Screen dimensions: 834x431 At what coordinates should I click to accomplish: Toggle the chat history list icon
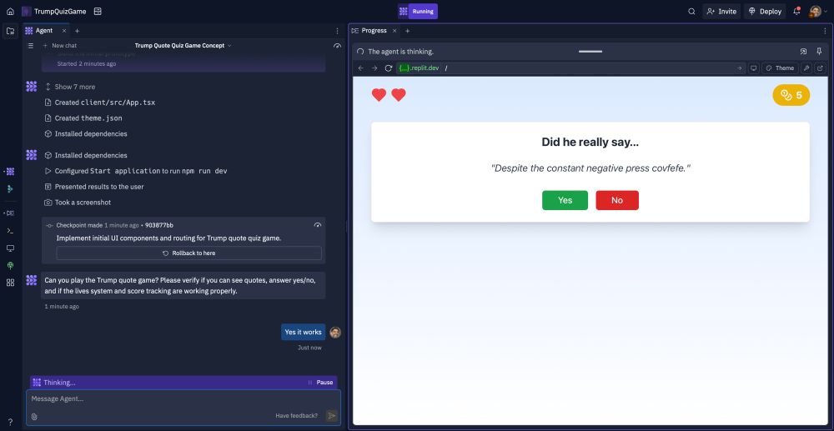coord(31,46)
